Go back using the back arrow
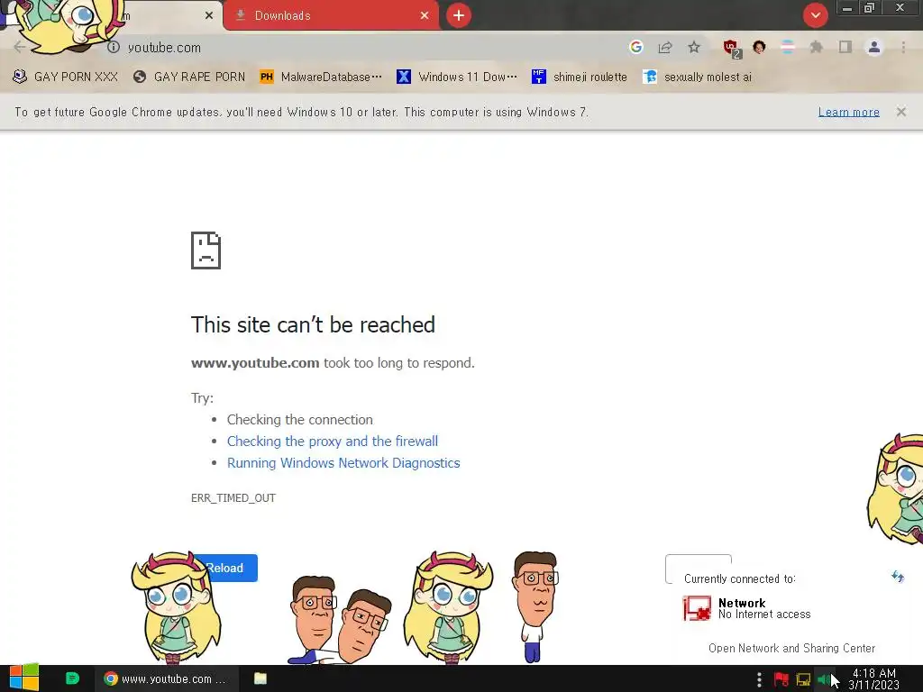 coord(20,47)
